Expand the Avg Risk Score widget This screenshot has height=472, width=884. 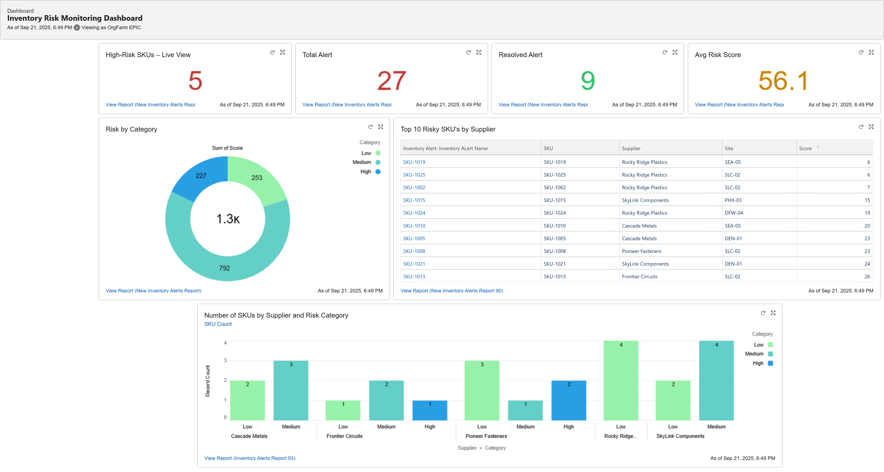pos(871,52)
